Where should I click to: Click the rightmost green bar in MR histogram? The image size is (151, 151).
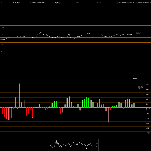point(134,105)
